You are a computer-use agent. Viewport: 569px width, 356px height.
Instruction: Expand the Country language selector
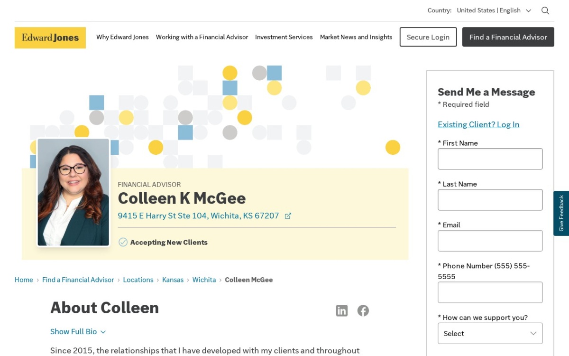click(x=494, y=10)
